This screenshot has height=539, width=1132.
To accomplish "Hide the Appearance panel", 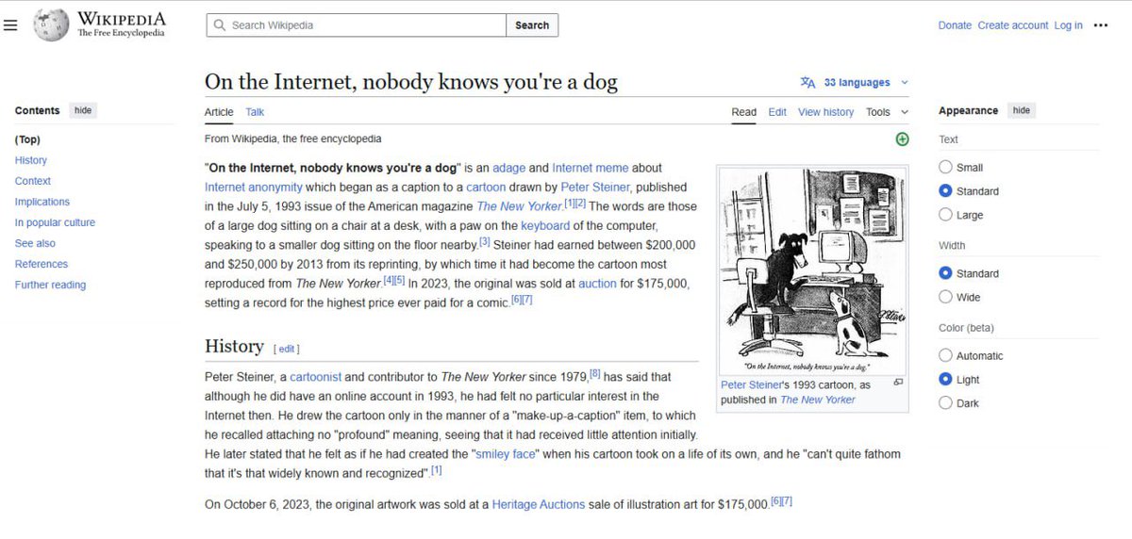I will point(1022,110).
